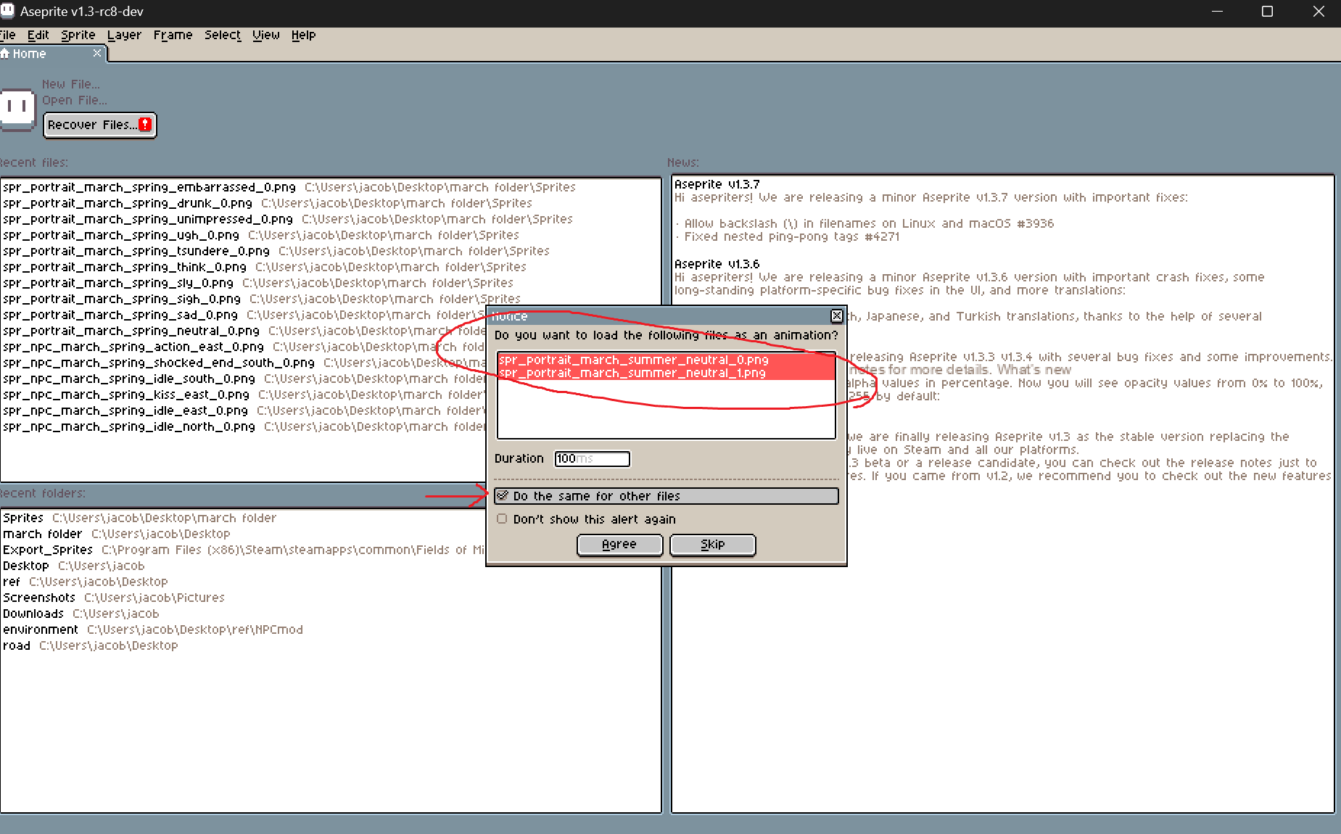Click the New File link
The image size is (1341, 834).
tap(71, 84)
